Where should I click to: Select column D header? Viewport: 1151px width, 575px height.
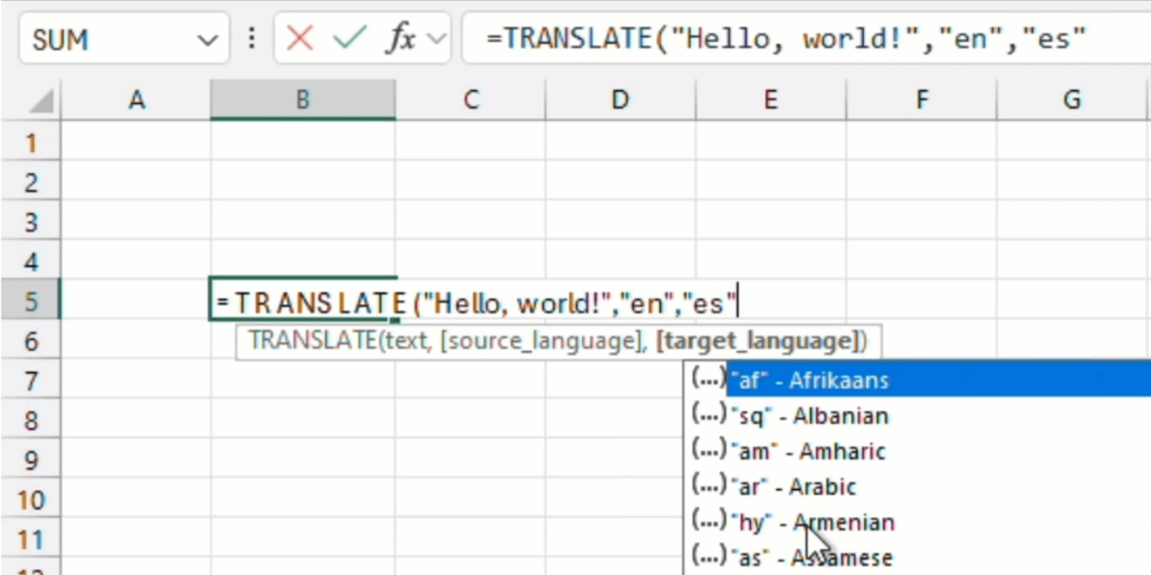619,99
